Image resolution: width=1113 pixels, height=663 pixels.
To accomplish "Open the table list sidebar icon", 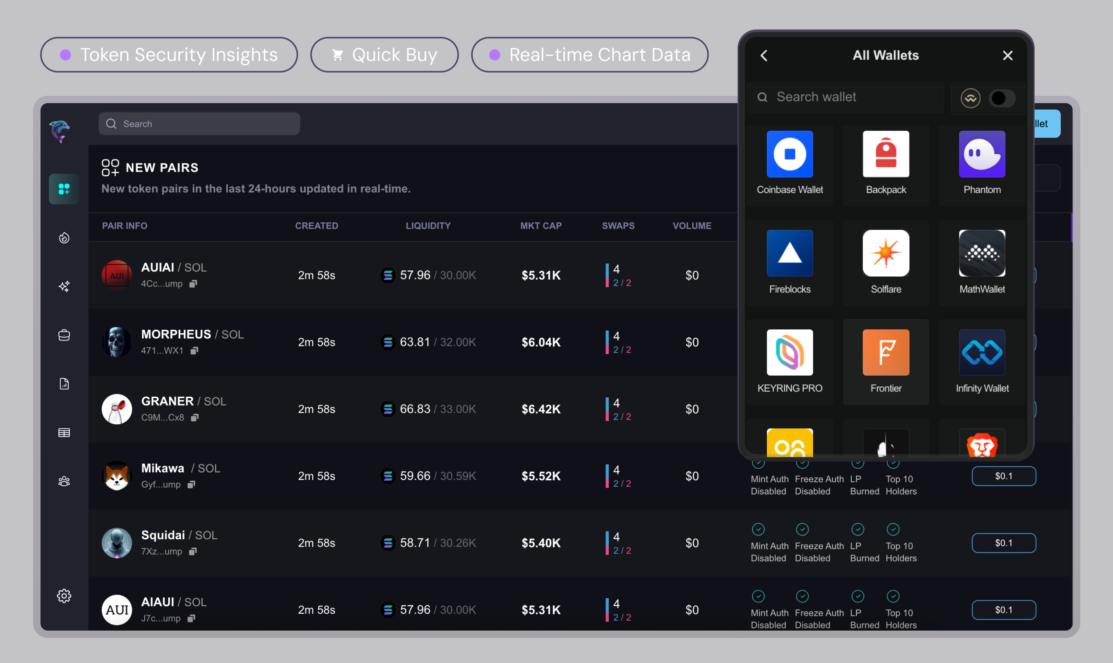I will click(64, 432).
